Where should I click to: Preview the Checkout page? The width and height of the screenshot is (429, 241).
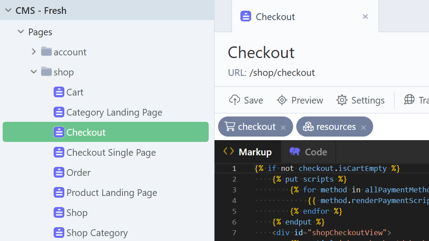(300, 100)
